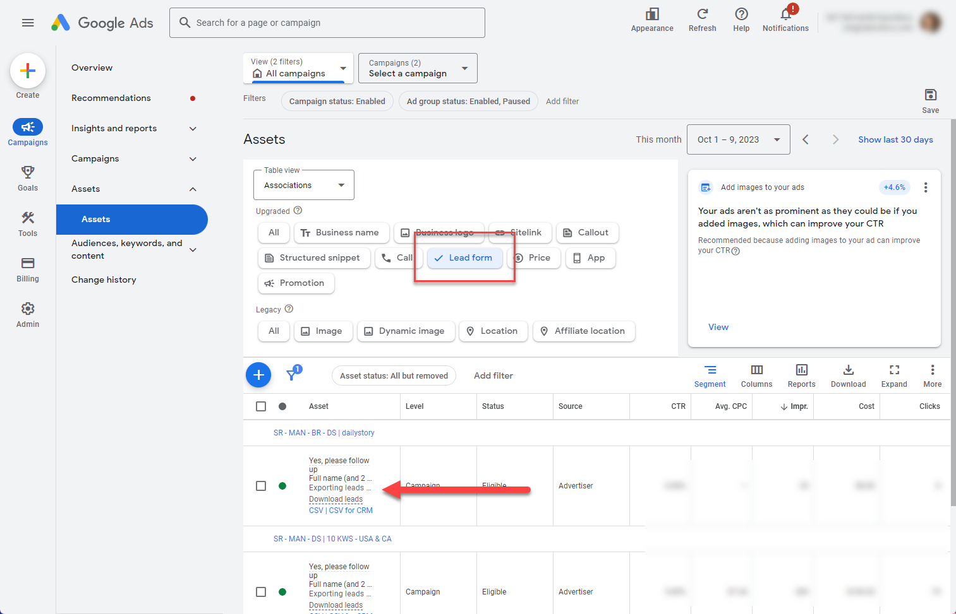Open Notifications bell
Image resolution: width=956 pixels, height=614 pixels.
click(785, 20)
